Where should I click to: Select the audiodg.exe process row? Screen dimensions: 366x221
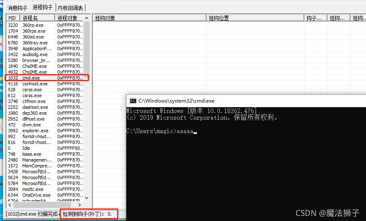(x=45, y=54)
